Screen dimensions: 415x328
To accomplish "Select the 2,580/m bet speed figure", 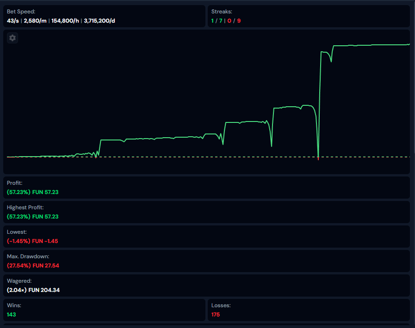I will [x=35, y=21].
